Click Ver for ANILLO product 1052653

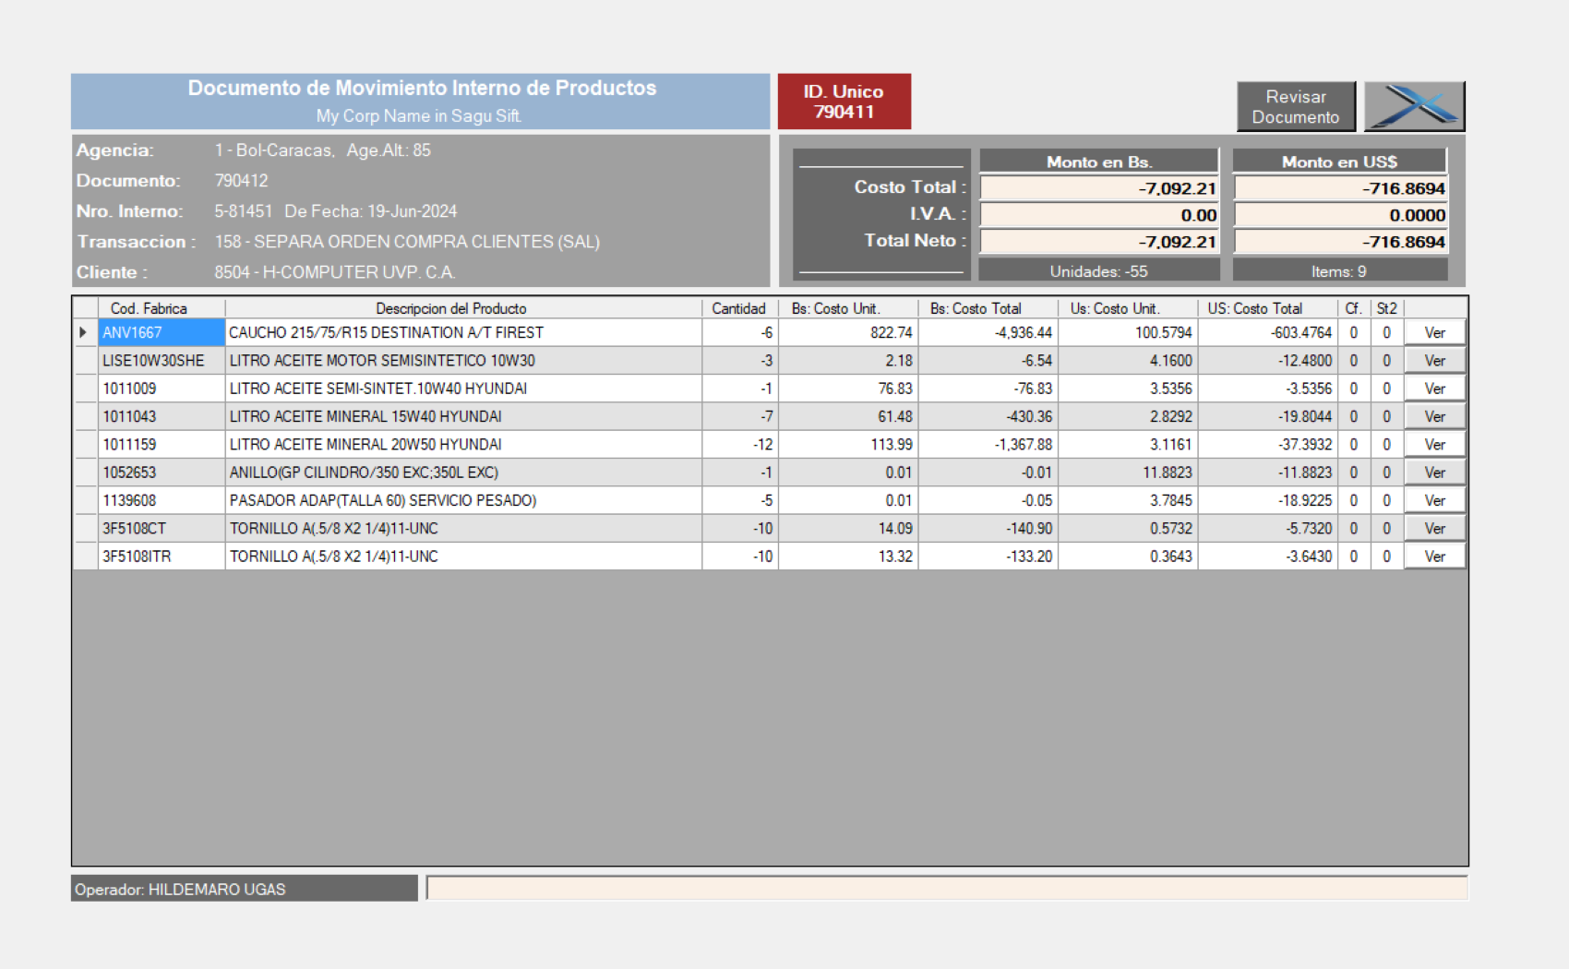pos(1434,473)
